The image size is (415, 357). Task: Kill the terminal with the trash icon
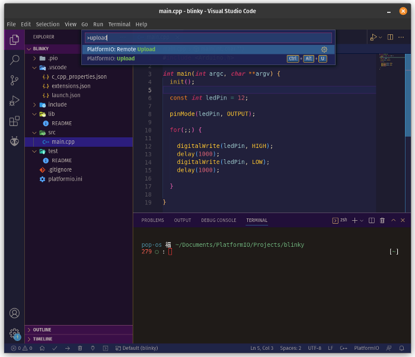[x=382, y=220]
